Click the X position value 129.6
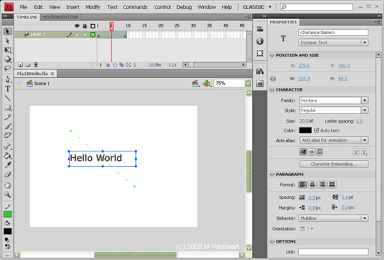Viewport: 384px width, 260px height. (304, 66)
